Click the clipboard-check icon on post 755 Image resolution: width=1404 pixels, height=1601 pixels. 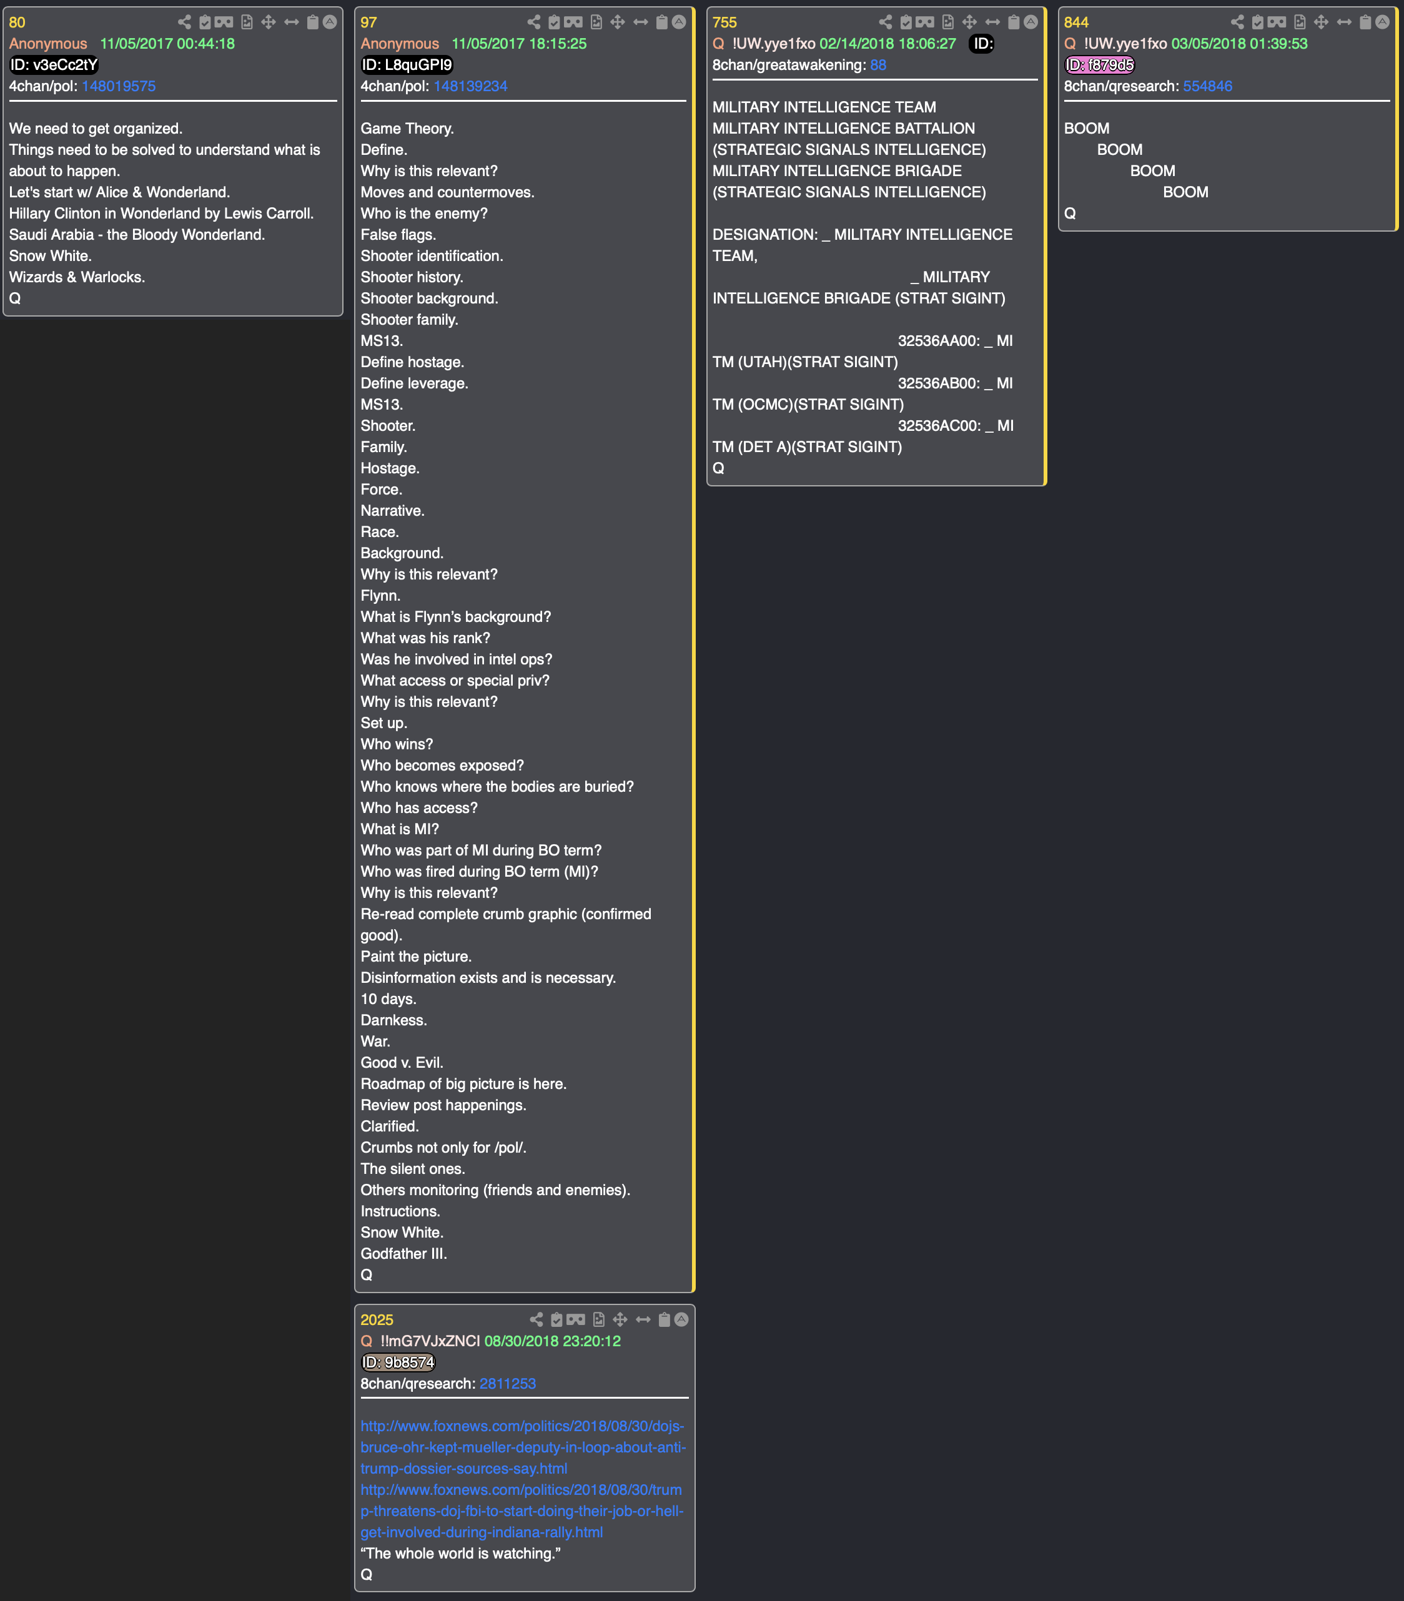[906, 22]
